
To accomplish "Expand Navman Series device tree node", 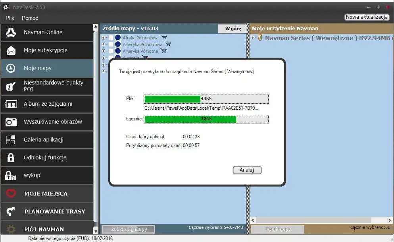I will (x=253, y=38).
